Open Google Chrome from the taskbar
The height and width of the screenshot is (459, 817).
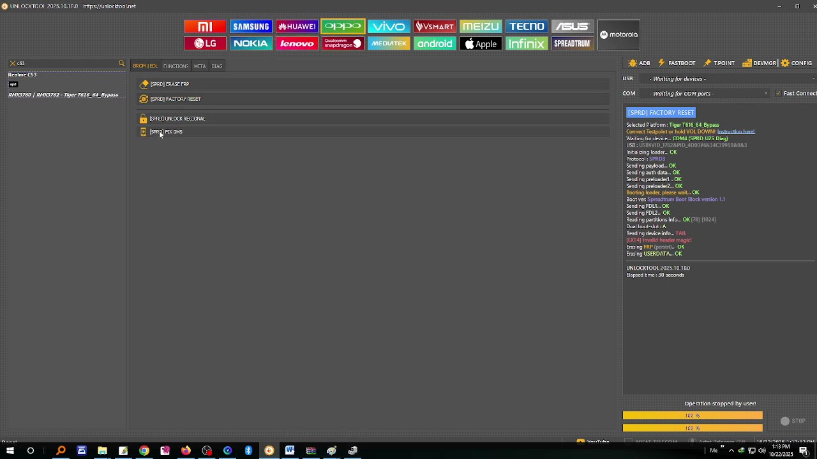144,451
